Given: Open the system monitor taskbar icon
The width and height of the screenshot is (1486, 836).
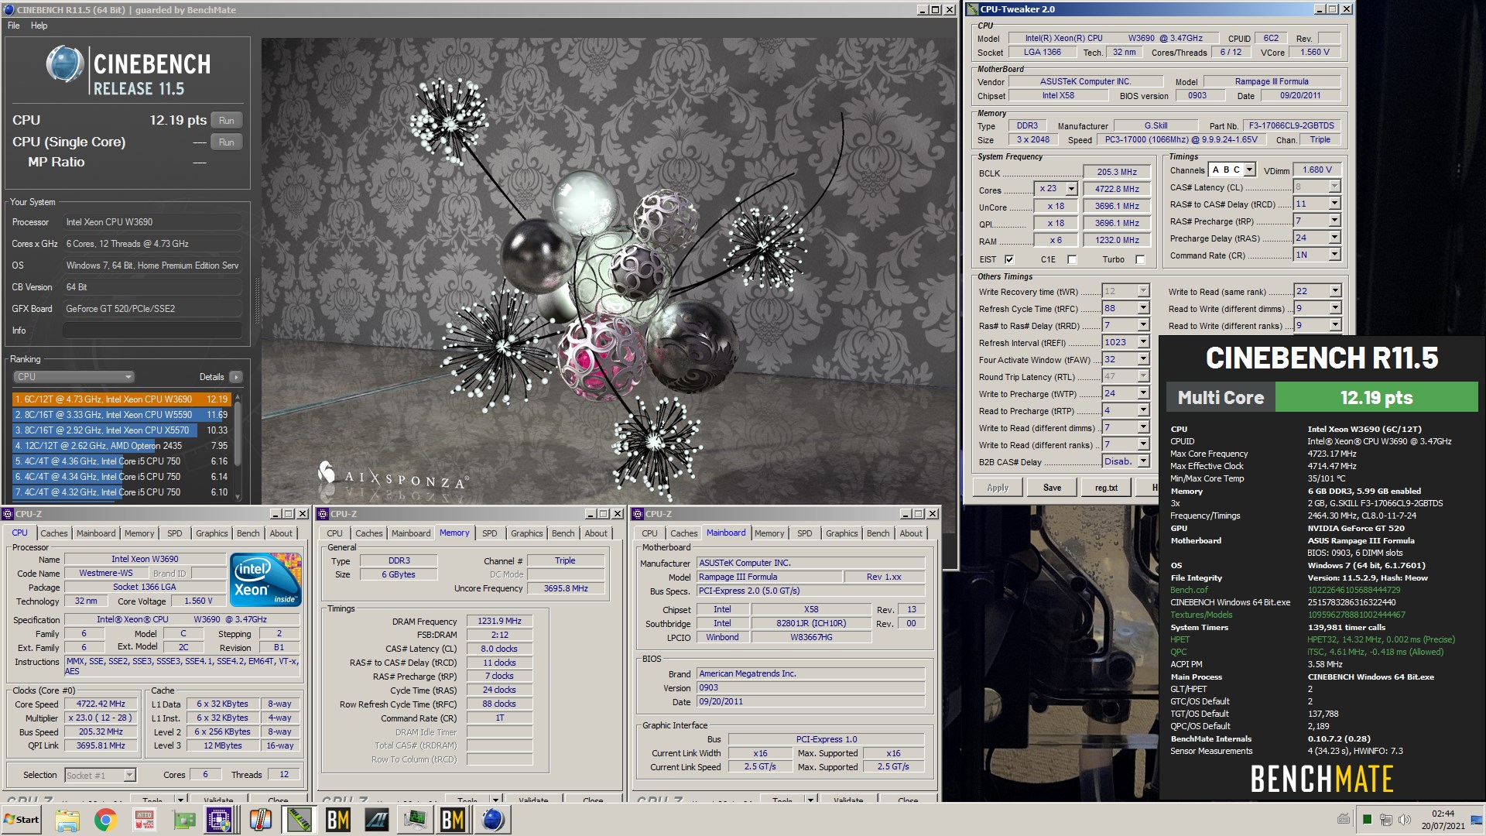Looking at the screenshot, I should coord(416,820).
